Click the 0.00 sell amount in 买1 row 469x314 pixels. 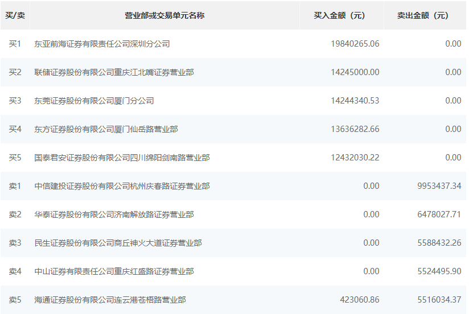(x=453, y=44)
